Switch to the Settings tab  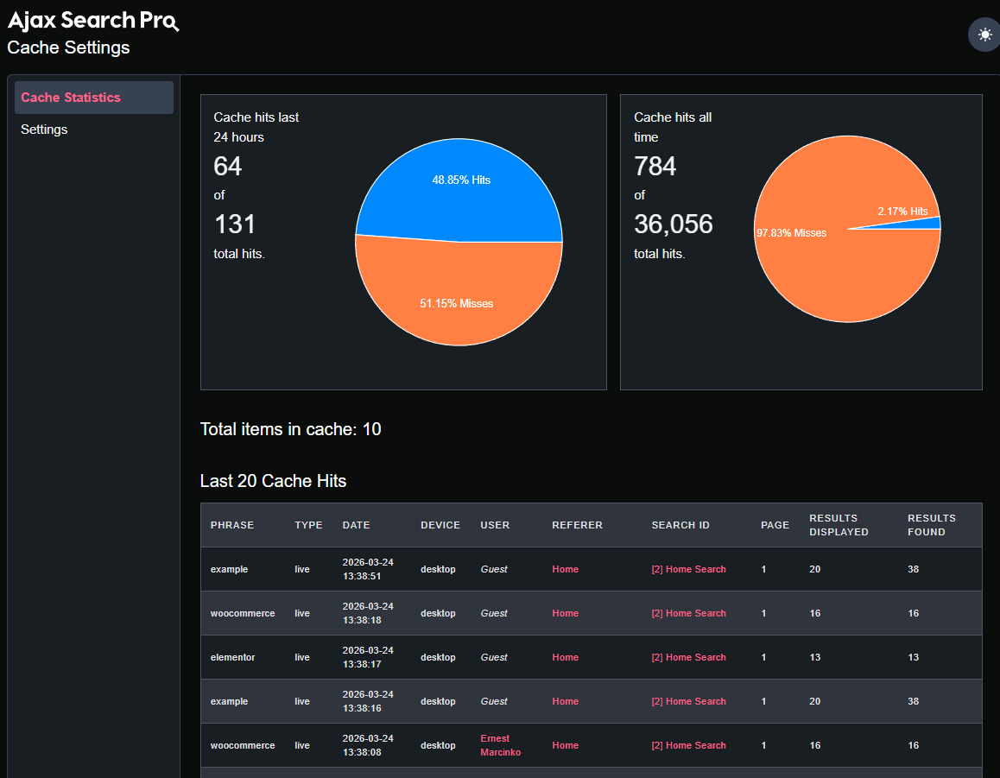pos(44,130)
